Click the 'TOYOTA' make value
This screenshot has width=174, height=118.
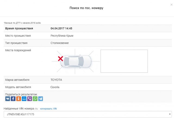click(56, 80)
